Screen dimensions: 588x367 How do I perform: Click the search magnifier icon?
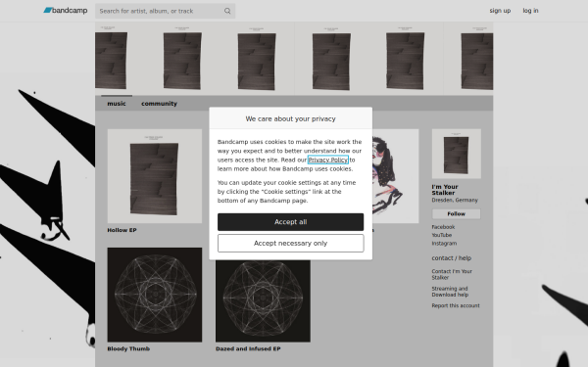tap(227, 11)
